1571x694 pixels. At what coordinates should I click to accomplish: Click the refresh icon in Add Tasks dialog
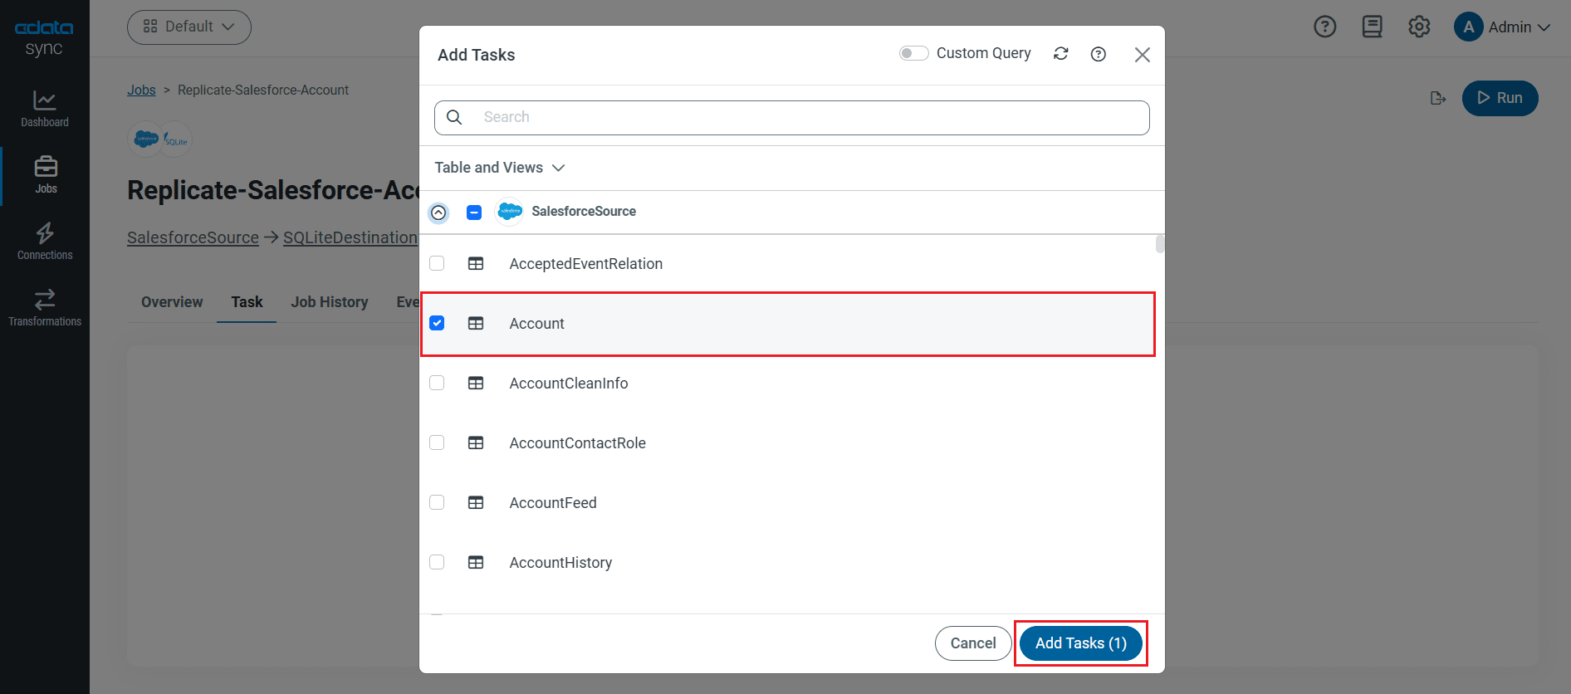(x=1060, y=54)
